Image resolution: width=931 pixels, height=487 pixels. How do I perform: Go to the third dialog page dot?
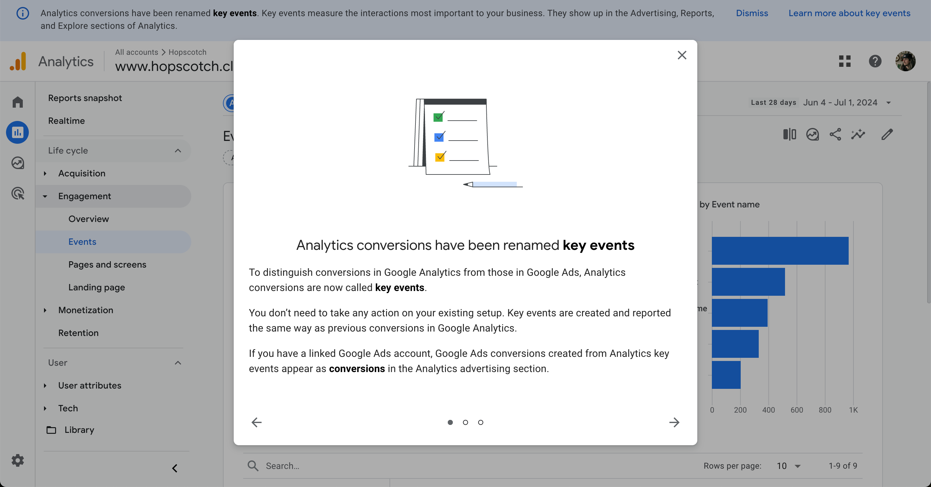click(481, 422)
